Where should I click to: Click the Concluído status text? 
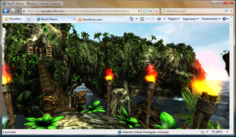coord(9,132)
